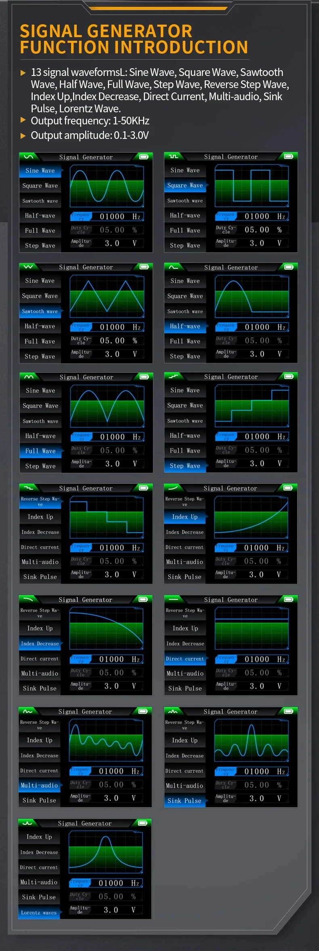Click battery icon in Multi-audio screen
This screenshot has width=319, height=951.
(143, 711)
